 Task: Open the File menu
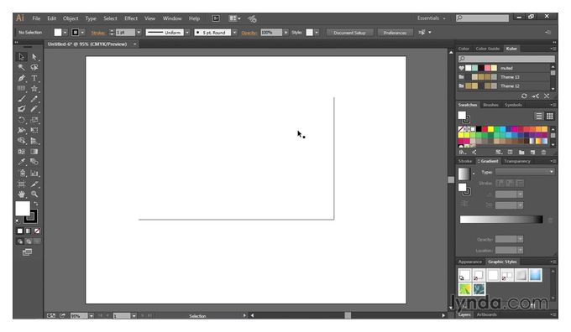pyautogui.click(x=36, y=18)
